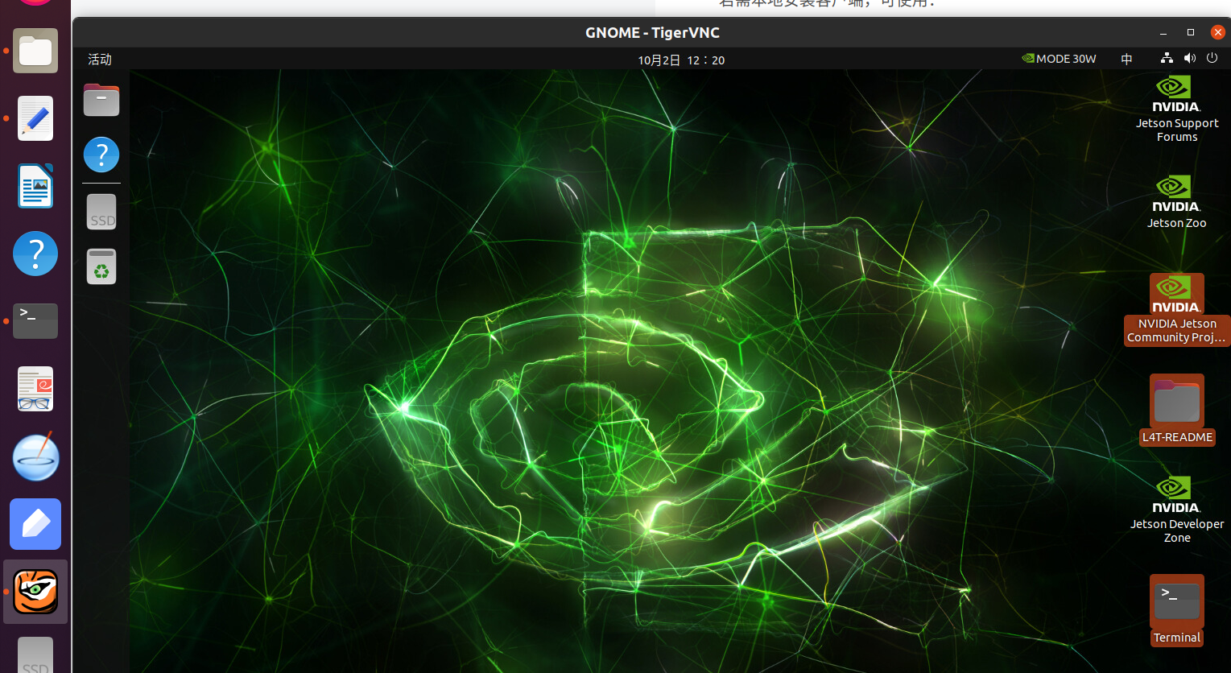
Task: Open the L4T-README folder icon
Action: [x=1177, y=409]
